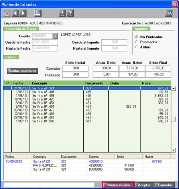Viewport: 179px width, 189px height.
Task: Confirm with the Aceptar button
Action: [x=144, y=185]
